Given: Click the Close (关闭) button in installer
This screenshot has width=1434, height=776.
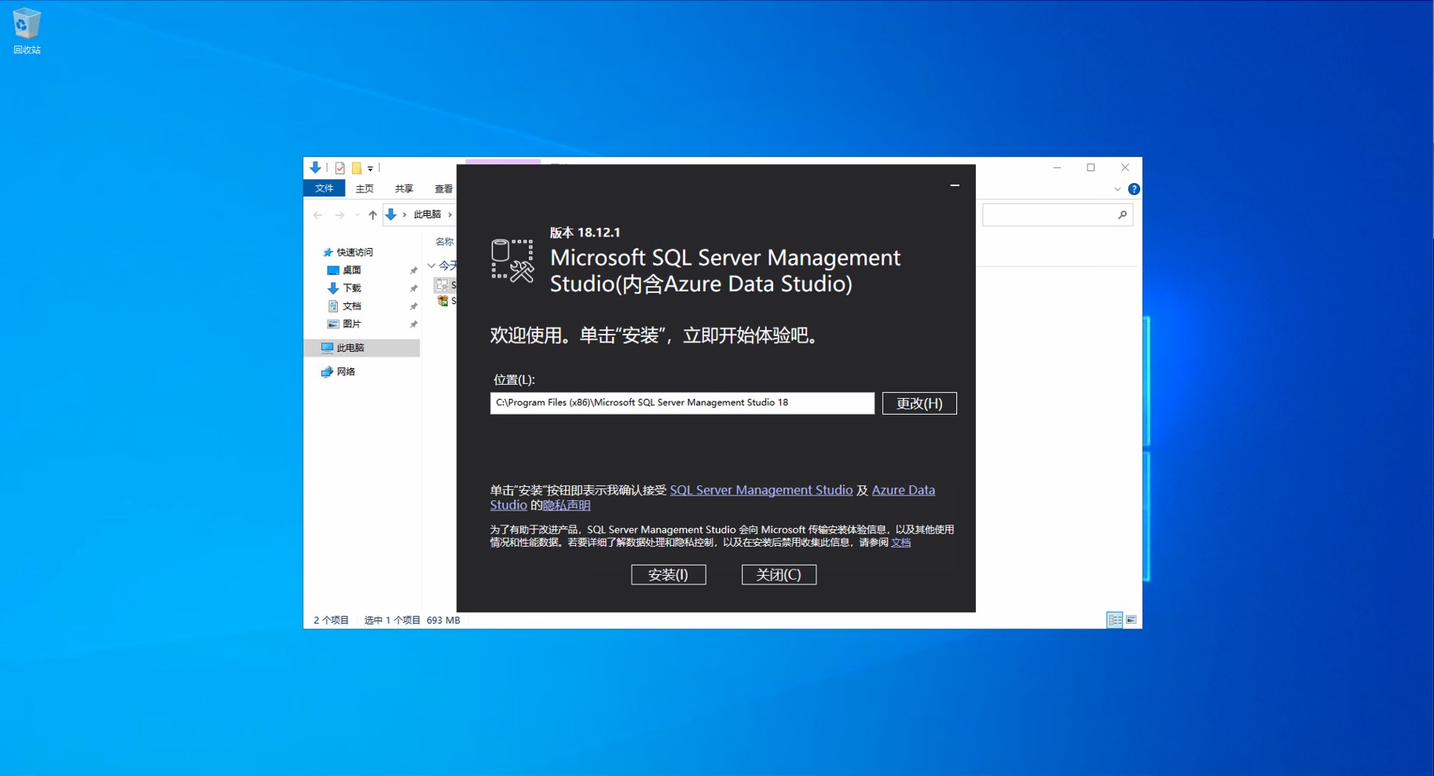Looking at the screenshot, I should (x=779, y=574).
